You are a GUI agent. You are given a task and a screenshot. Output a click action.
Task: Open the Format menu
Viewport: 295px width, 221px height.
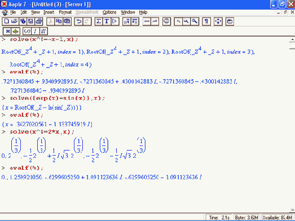click(65, 12)
